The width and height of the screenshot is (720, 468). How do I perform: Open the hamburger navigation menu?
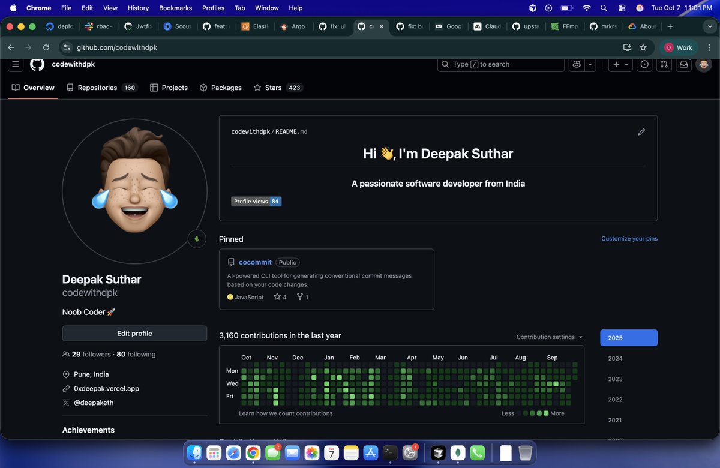[x=15, y=64]
